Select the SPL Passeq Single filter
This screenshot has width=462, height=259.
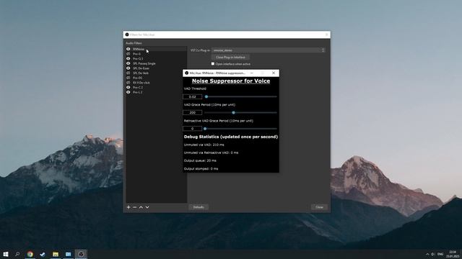click(157, 63)
